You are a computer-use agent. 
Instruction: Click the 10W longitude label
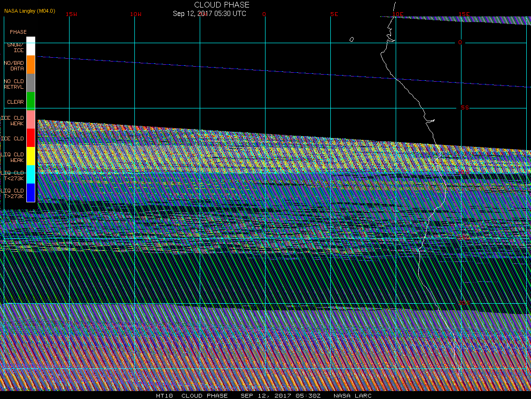tap(136, 14)
